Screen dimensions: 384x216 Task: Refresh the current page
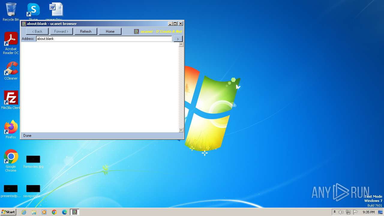pos(86,31)
